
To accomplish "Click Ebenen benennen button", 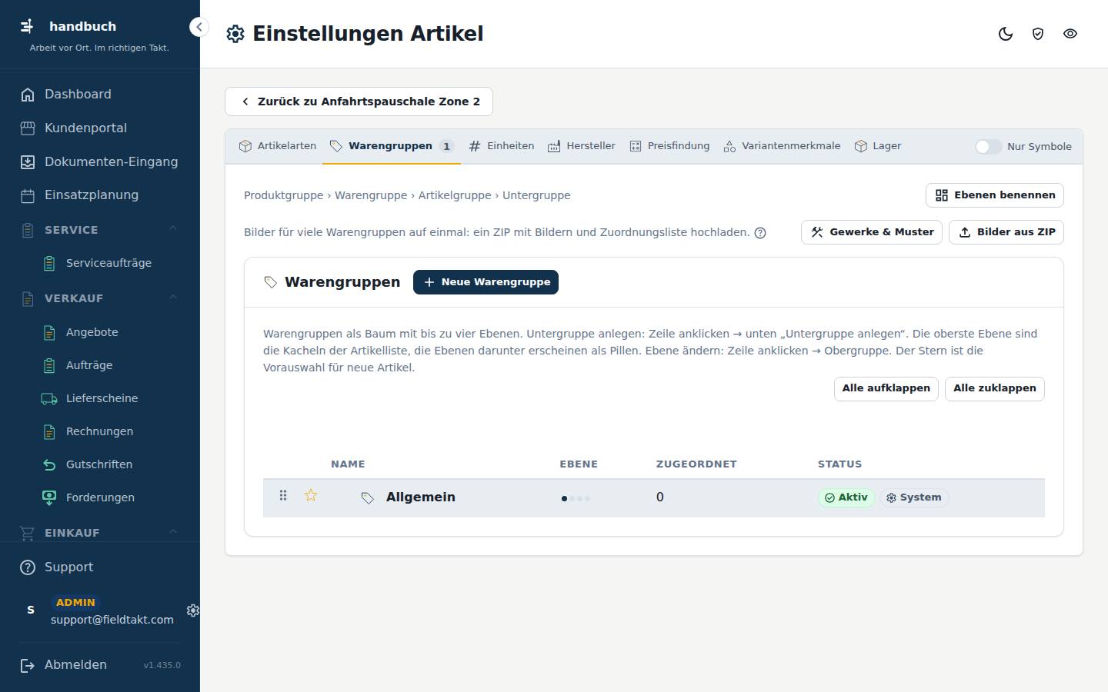I will coord(995,195).
